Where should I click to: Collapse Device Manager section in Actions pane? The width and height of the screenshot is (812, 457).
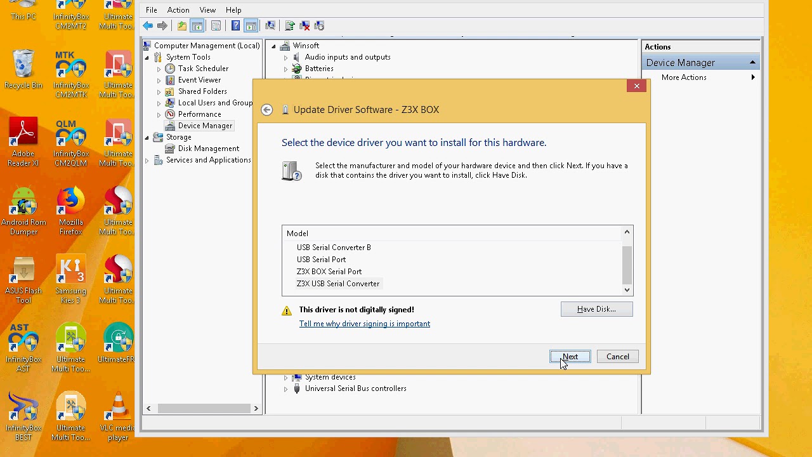coord(752,62)
